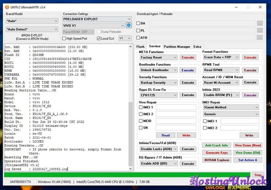Image resolution: width=271 pixels, height=190 pixels.
Task: Open the NVRAM Explorer
Action: (x=217, y=160)
